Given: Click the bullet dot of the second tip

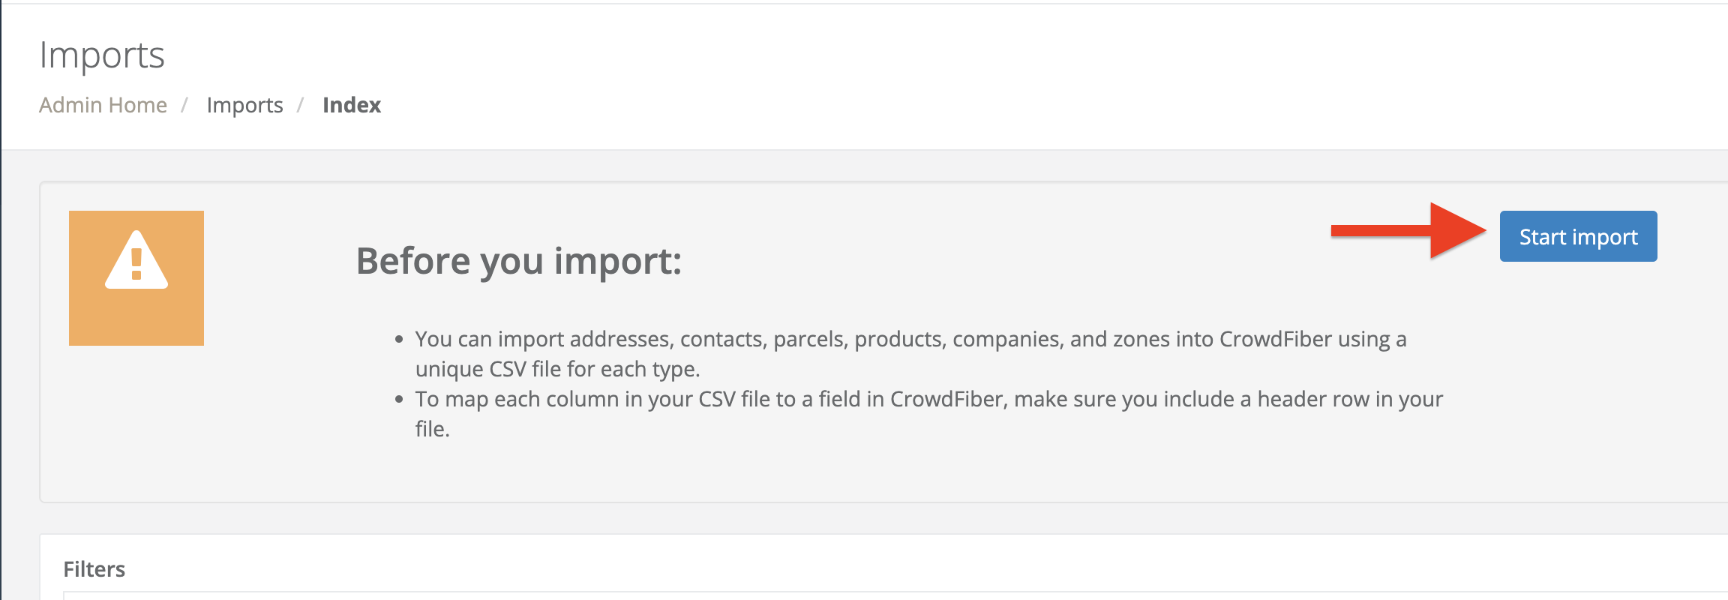Looking at the screenshot, I should pos(399,400).
